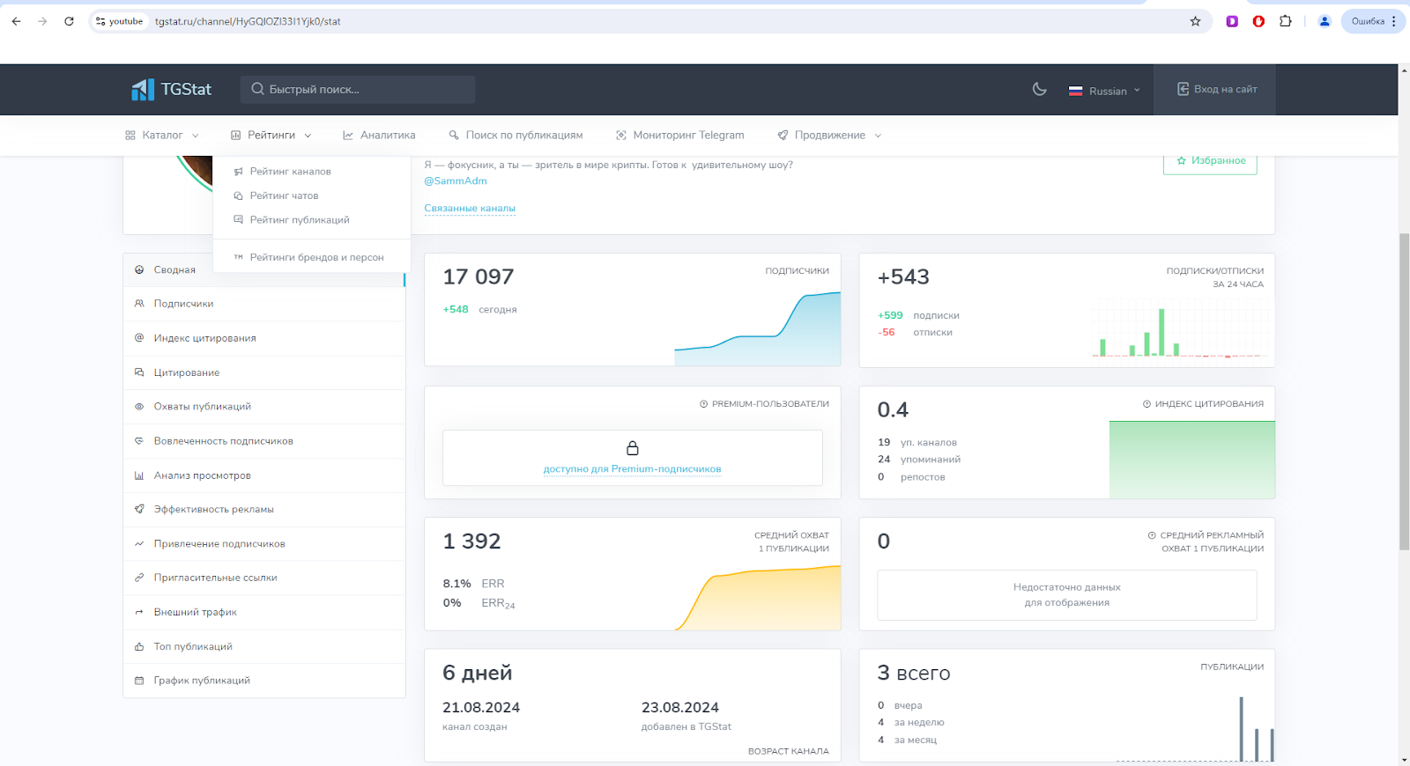Viewport: 1410px width, 766px height.
Task: Click the Быстрый поиск search field
Action: point(358,89)
